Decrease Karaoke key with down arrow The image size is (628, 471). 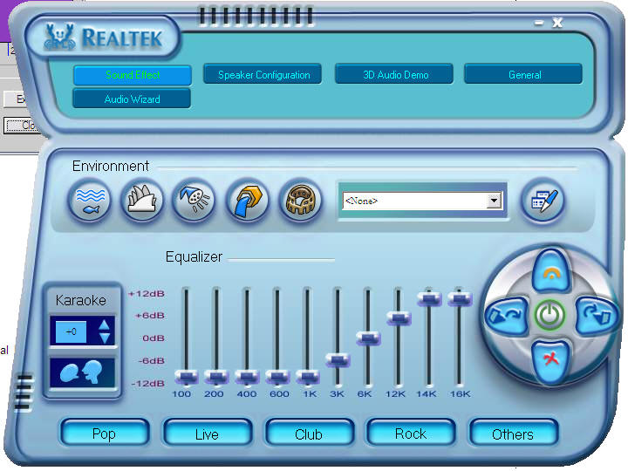[x=104, y=338]
